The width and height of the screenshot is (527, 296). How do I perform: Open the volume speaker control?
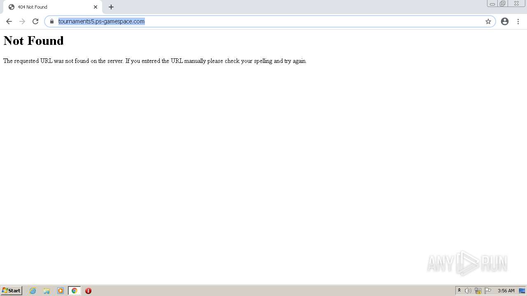click(468, 291)
